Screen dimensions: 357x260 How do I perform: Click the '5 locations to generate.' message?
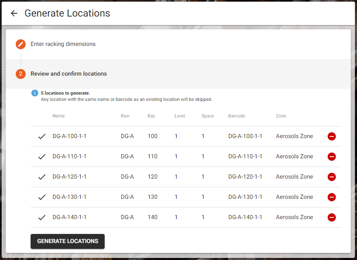pyautogui.click(x=65, y=93)
